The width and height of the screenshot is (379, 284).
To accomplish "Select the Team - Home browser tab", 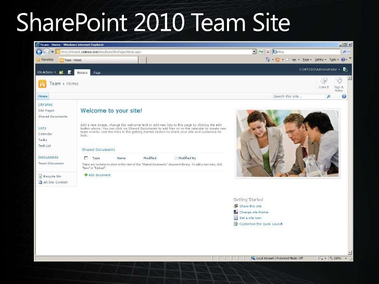I will pos(98,60).
